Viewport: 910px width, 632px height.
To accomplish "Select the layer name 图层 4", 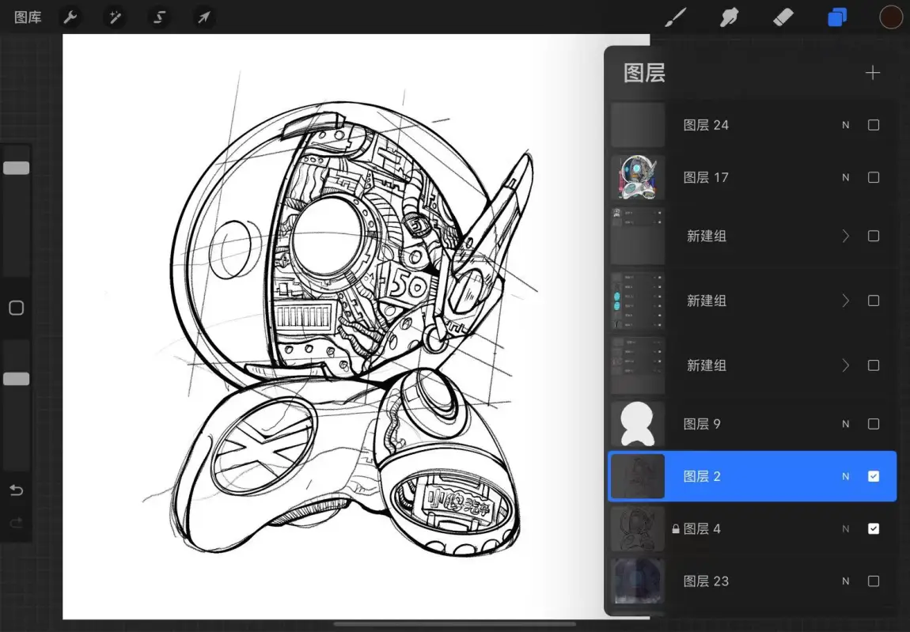I will [702, 528].
